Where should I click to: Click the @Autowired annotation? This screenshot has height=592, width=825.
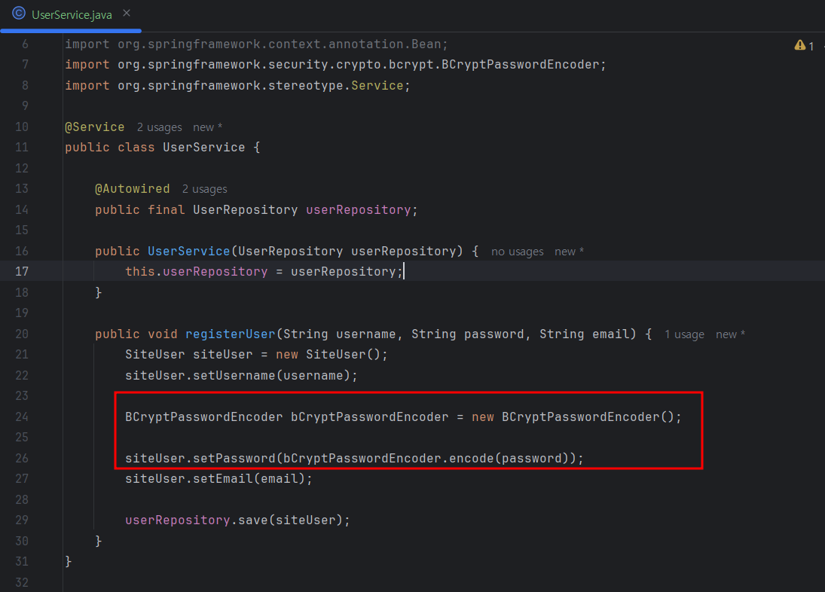pos(132,189)
